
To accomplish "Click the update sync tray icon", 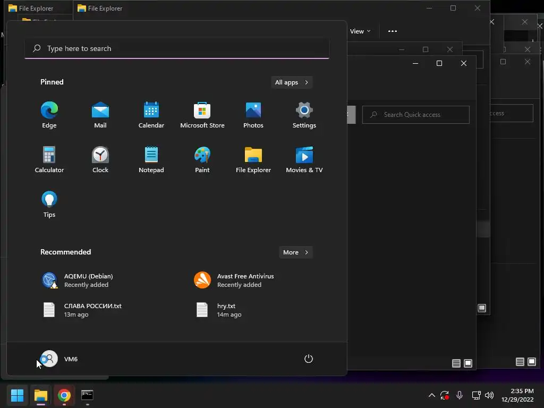I will [x=445, y=395].
